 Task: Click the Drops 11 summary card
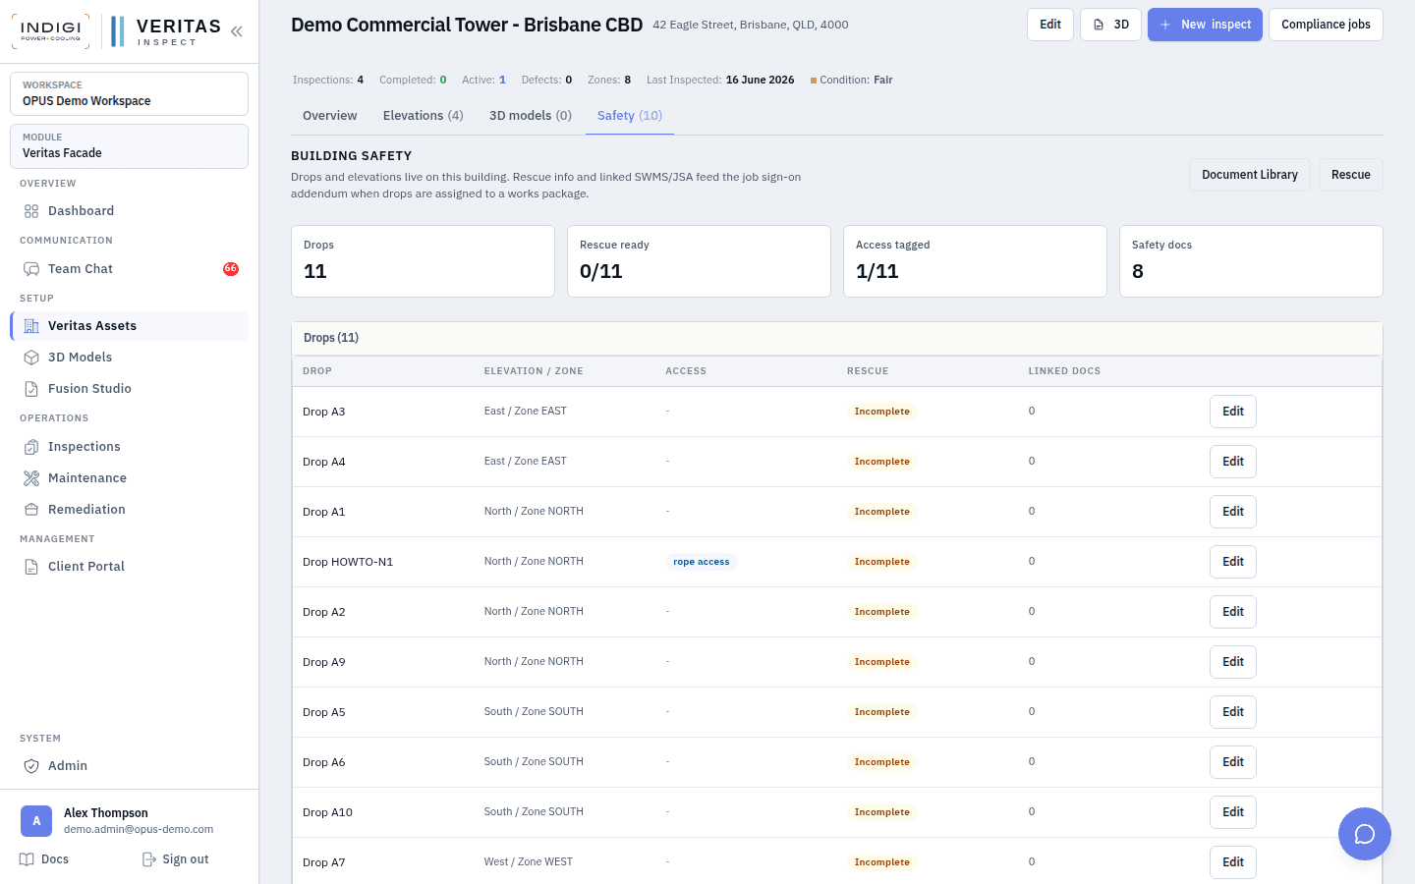(423, 261)
